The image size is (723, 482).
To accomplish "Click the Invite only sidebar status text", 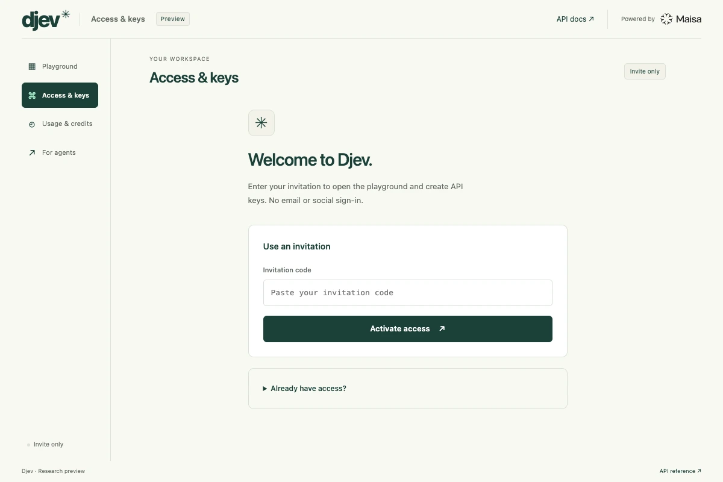I will (48, 445).
